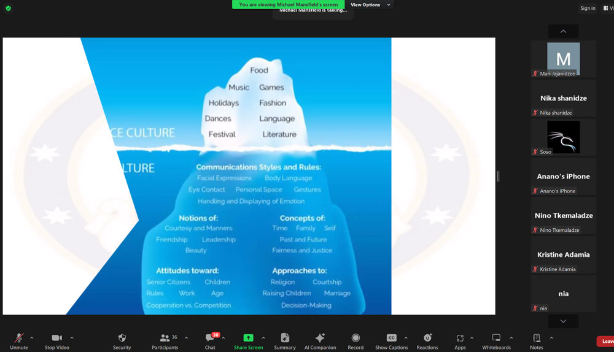Click the red Leave button
Image resolution: width=614 pixels, height=352 pixels.
point(605,342)
